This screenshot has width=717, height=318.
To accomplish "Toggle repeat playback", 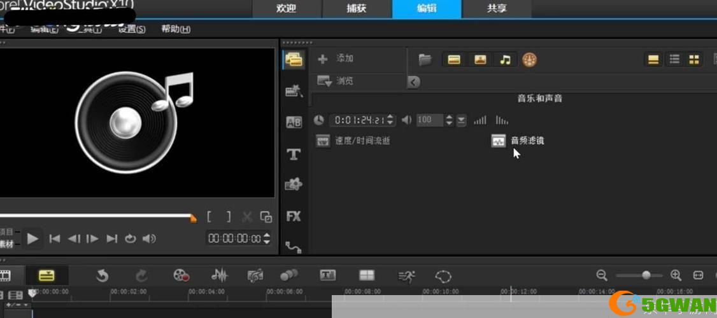I will (x=131, y=238).
